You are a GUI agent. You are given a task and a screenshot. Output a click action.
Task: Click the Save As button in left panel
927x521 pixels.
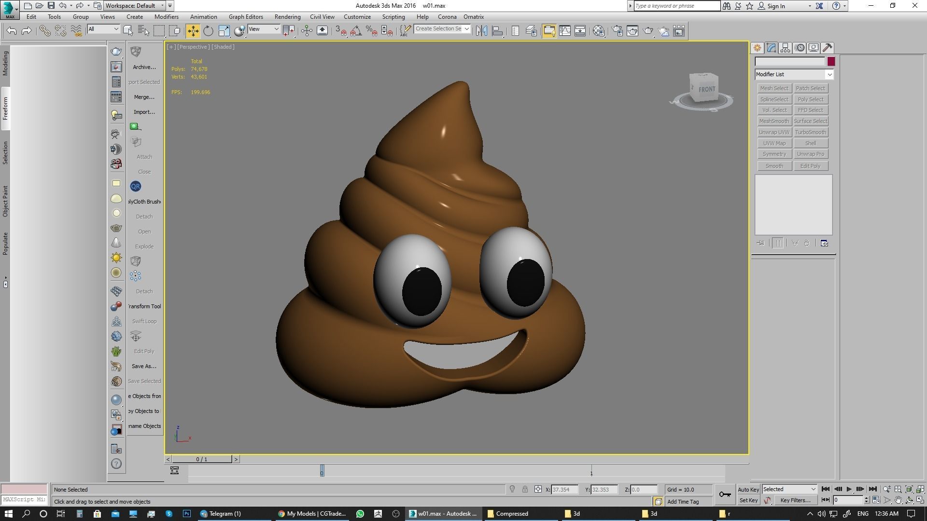(x=144, y=366)
